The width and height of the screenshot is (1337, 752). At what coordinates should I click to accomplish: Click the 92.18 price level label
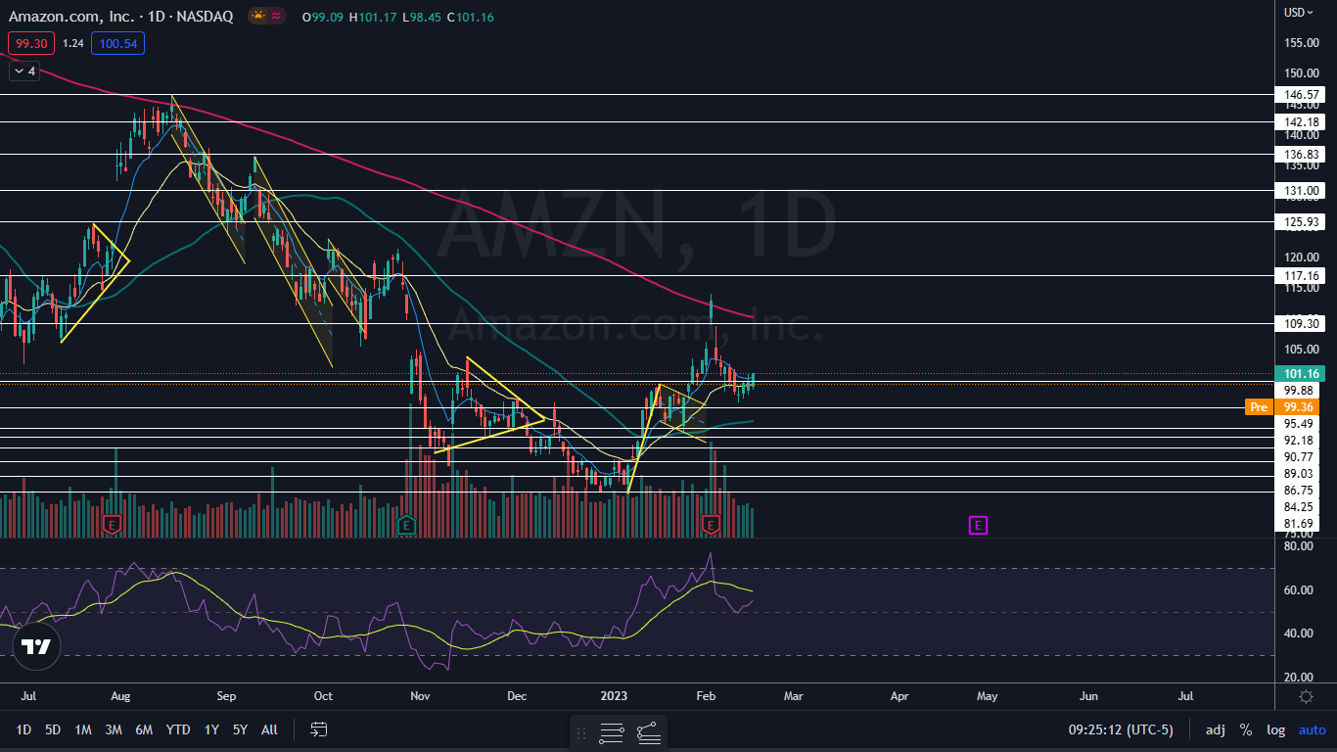click(x=1299, y=441)
